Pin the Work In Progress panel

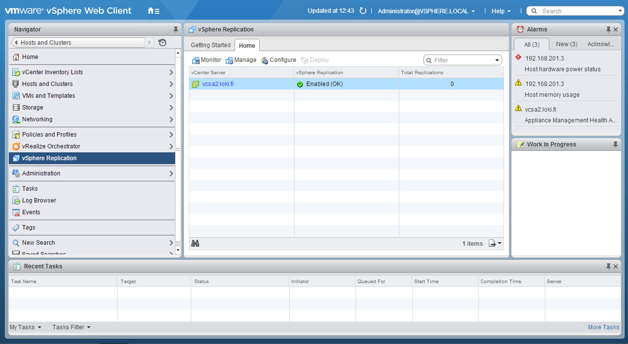(x=615, y=144)
